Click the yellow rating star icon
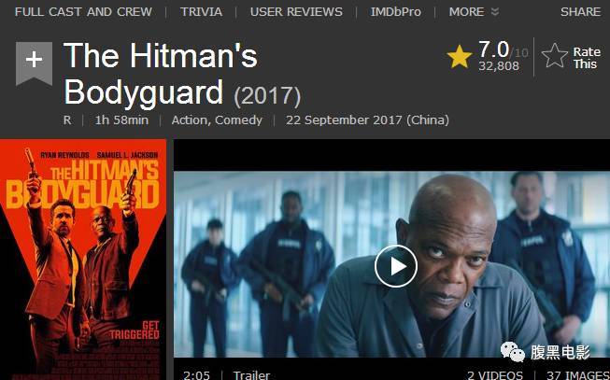 click(460, 57)
